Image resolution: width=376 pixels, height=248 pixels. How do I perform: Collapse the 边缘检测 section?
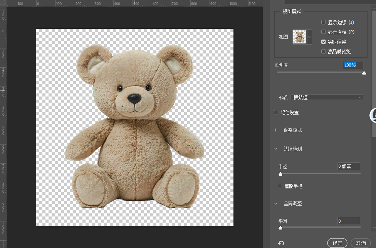pos(276,149)
